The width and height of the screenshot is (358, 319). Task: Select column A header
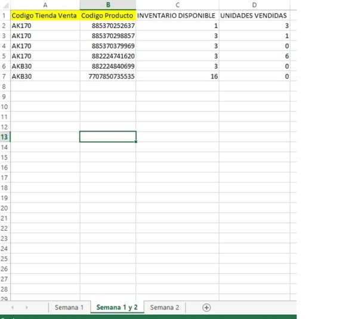(x=45, y=5)
